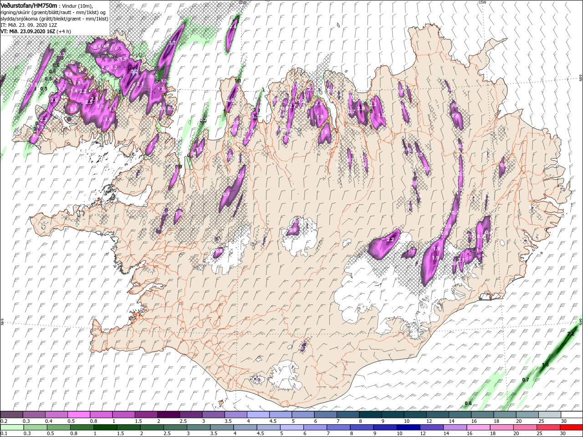Click the black 1.3 value in offshore green rain band
This screenshot has height=437, width=583.
tap(545, 365)
